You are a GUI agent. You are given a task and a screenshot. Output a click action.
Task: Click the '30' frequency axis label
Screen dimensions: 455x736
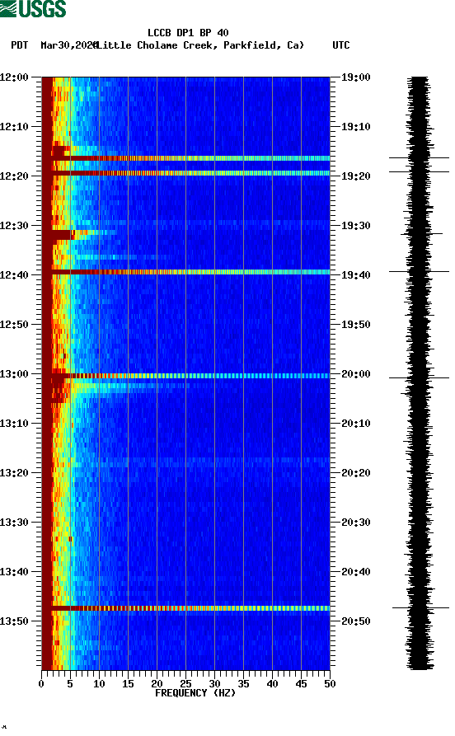214,684
